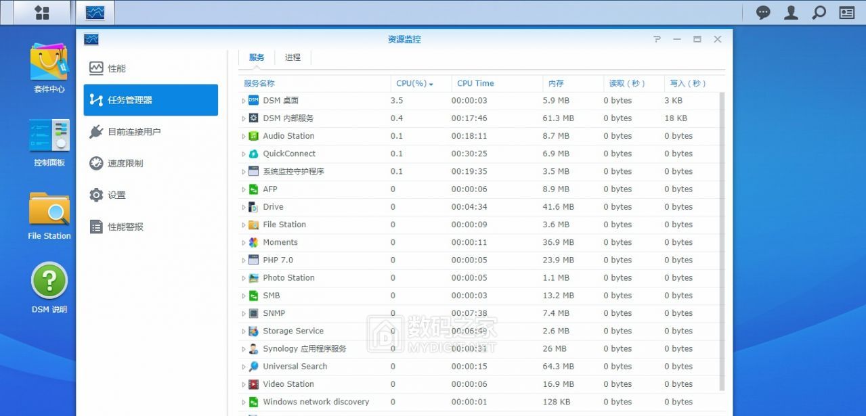Screen dimensions: 866x416
Task: Click the File Station row icon
Action: pos(253,225)
